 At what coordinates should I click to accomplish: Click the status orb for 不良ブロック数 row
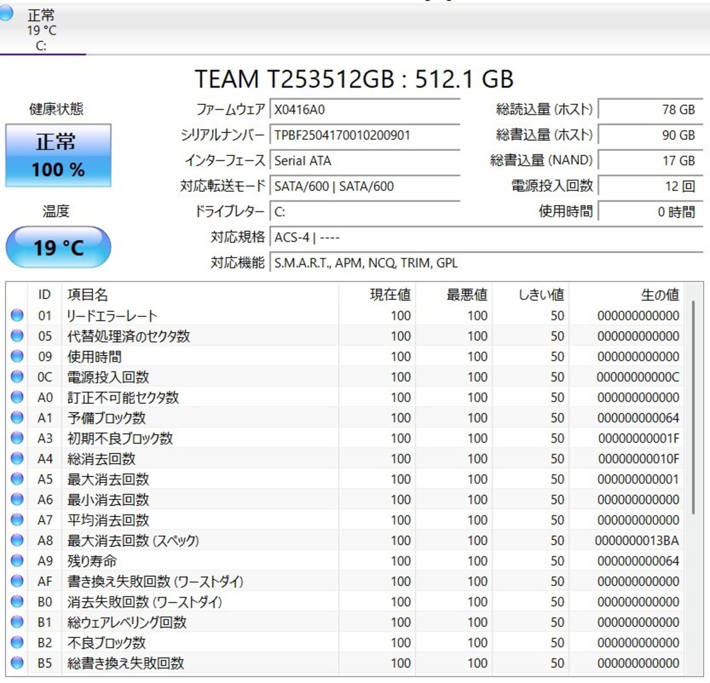coord(17,643)
